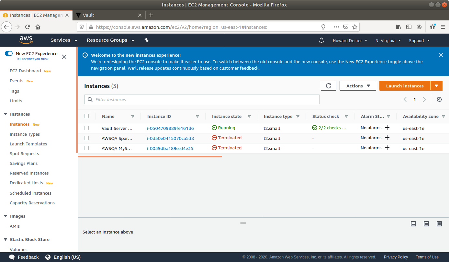Image resolution: width=449 pixels, height=262 pixels.
Task: Go to next page of instances
Action: [x=424, y=99]
